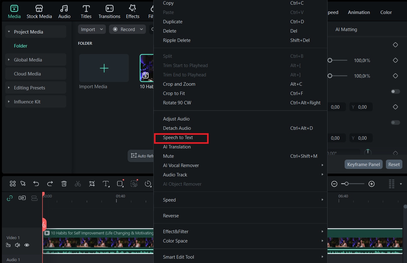The height and width of the screenshot is (263, 407).
Task: Mute the Video 1 track speaker
Action: 17,245
